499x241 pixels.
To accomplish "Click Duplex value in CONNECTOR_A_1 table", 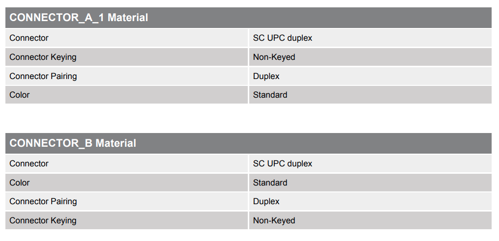I will click(x=266, y=76).
